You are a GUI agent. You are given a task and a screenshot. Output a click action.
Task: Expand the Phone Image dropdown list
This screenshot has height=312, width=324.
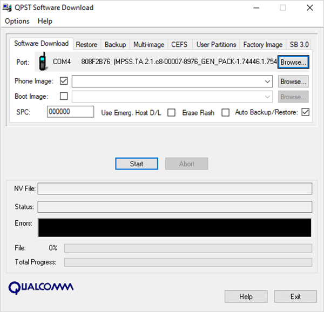pos(268,82)
